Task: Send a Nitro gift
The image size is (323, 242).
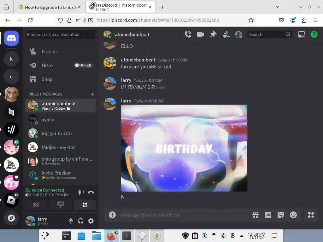Action: pos(255,215)
